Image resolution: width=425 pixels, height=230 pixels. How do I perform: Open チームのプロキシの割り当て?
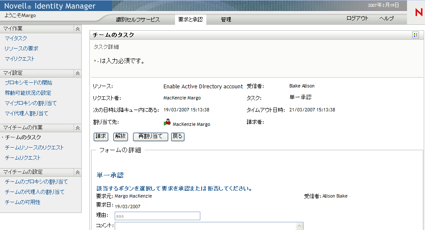click(36, 182)
